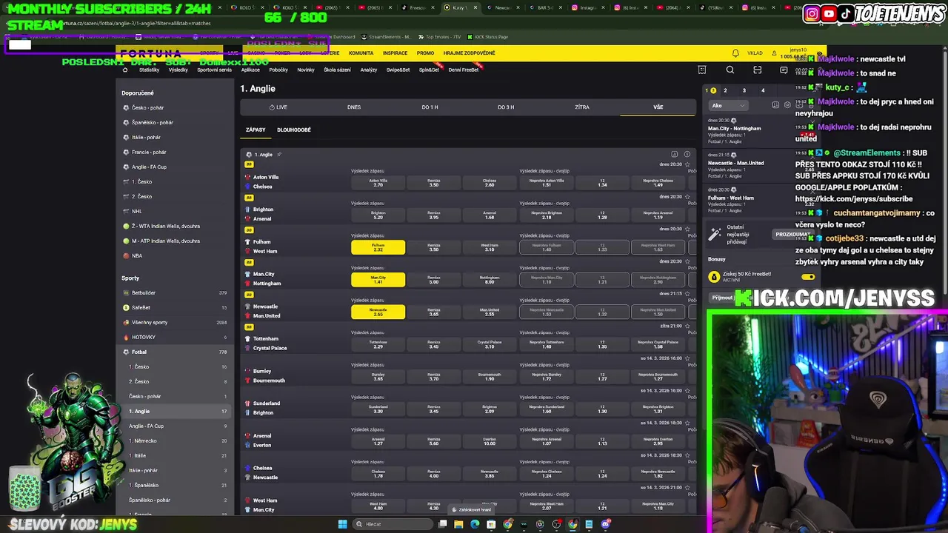This screenshot has width=948, height=533.
Task: Switch to the LIVE filter tab
Action: point(278,107)
